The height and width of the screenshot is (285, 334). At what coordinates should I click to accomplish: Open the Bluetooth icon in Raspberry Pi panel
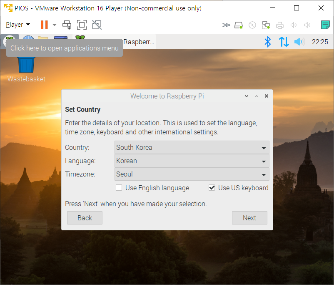[268, 42]
